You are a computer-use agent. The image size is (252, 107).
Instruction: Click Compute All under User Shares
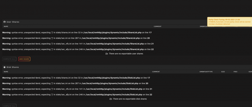(9, 59)
